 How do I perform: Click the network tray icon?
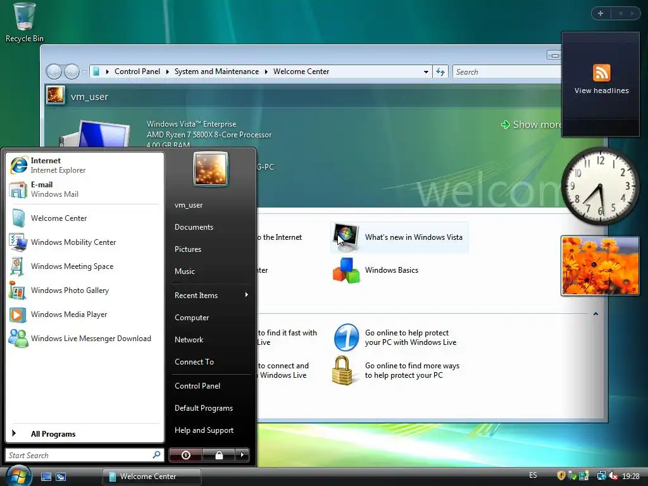tap(601, 476)
